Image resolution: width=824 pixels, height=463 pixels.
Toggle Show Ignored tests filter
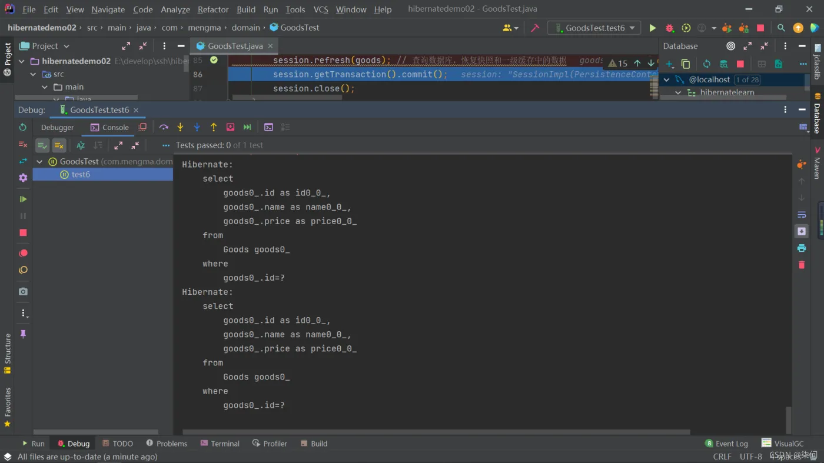point(59,145)
